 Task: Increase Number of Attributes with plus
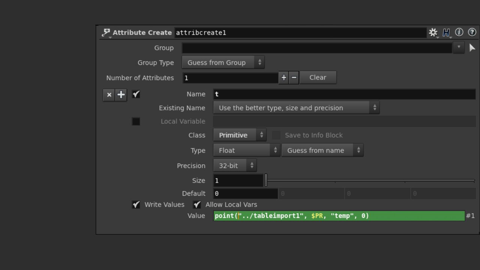[x=283, y=78]
